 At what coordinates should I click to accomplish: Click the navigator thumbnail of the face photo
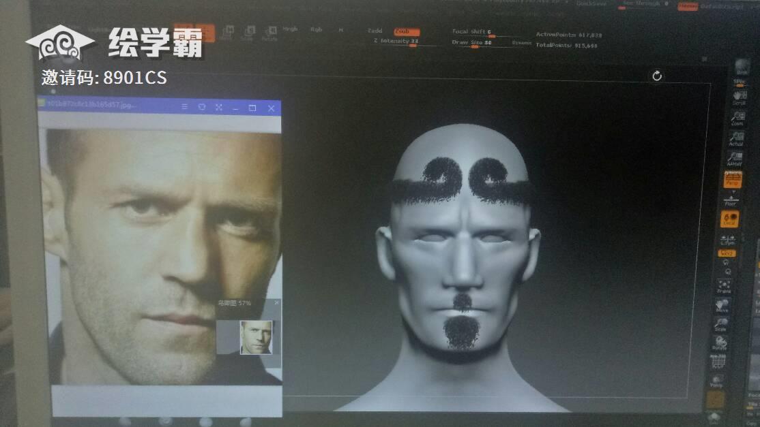point(256,337)
